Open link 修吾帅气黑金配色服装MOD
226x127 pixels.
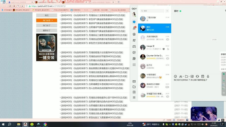[x=92, y=19]
